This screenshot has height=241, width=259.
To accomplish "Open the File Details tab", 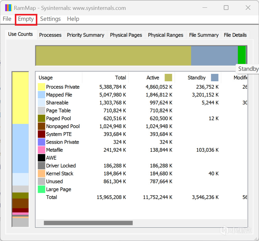I will coord(235,35).
